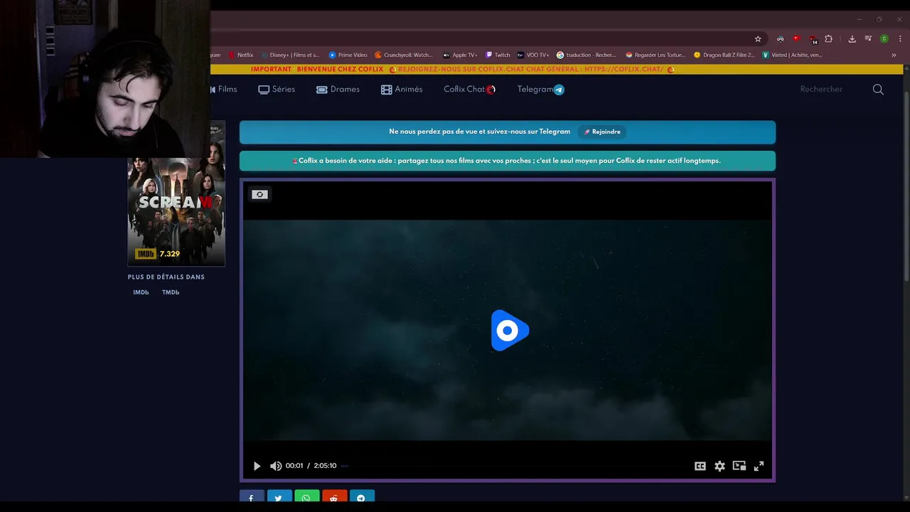This screenshot has height=512, width=910.
Task: Open the Crunchyroll bookmark
Action: pyautogui.click(x=403, y=55)
